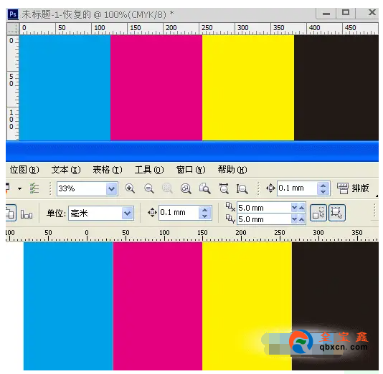Click the magenta bar in Photoshop canvas
383x374 pixels.
(x=156, y=87)
